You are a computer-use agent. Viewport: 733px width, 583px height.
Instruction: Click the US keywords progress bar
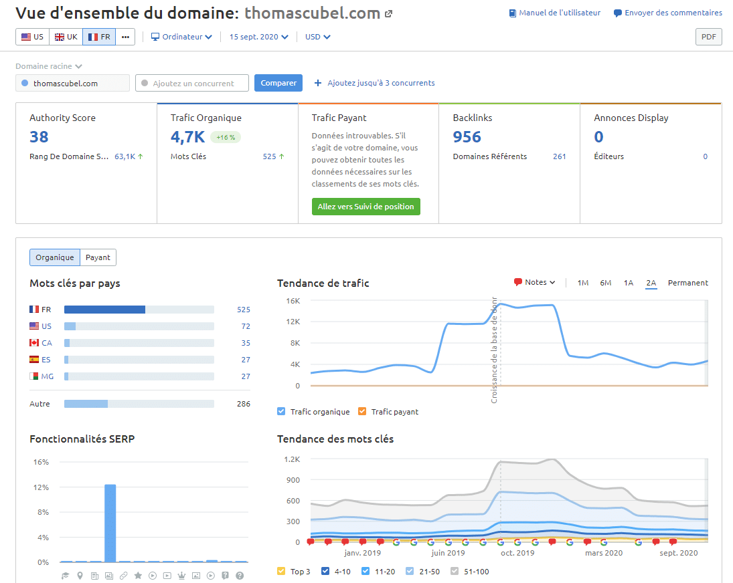tap(139, 326)
